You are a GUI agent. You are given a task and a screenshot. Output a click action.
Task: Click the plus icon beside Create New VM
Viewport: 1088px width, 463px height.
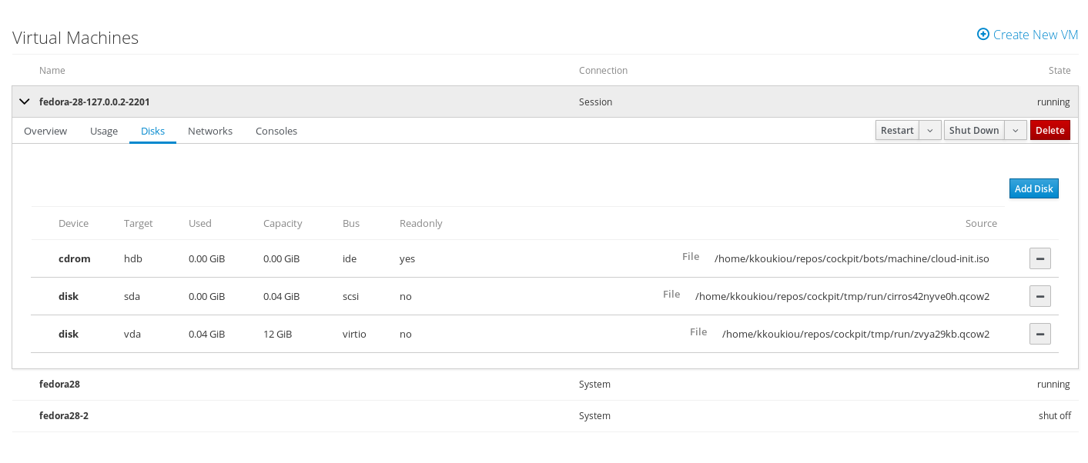[983, 35]
